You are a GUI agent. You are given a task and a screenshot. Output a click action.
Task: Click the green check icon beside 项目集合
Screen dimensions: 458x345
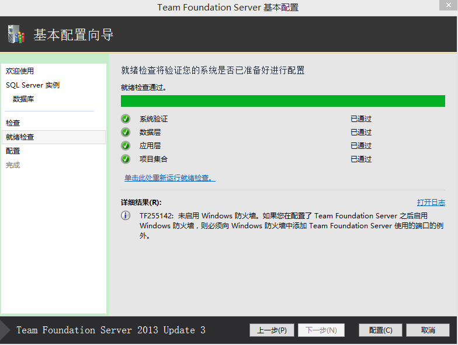[126, 159]
